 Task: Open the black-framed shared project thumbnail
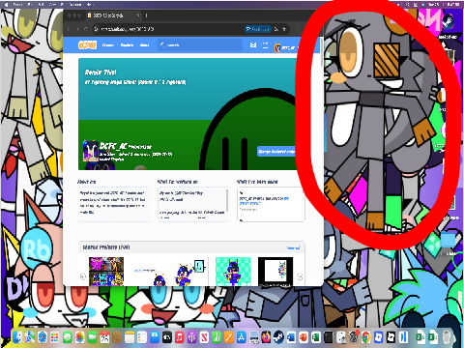[x=275, y=272]
